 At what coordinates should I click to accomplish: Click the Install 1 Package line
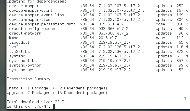tap(57, 88)
